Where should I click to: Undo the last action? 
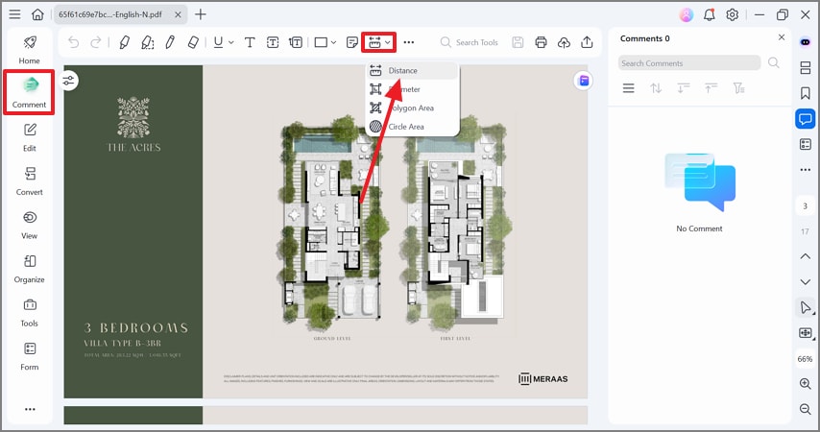73,42
